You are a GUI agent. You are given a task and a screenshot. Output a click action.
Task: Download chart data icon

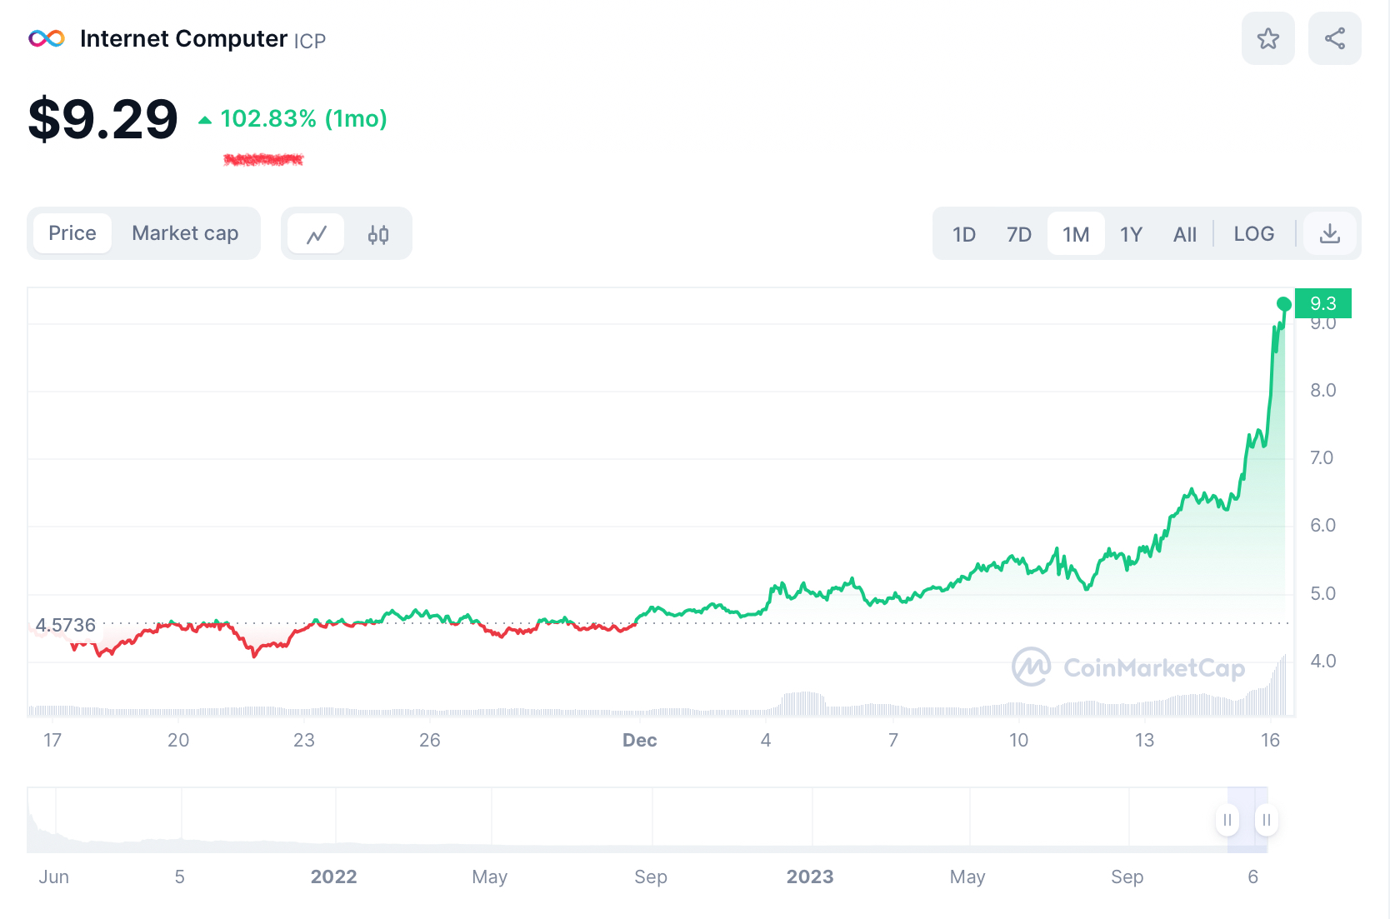(1330, 234)
